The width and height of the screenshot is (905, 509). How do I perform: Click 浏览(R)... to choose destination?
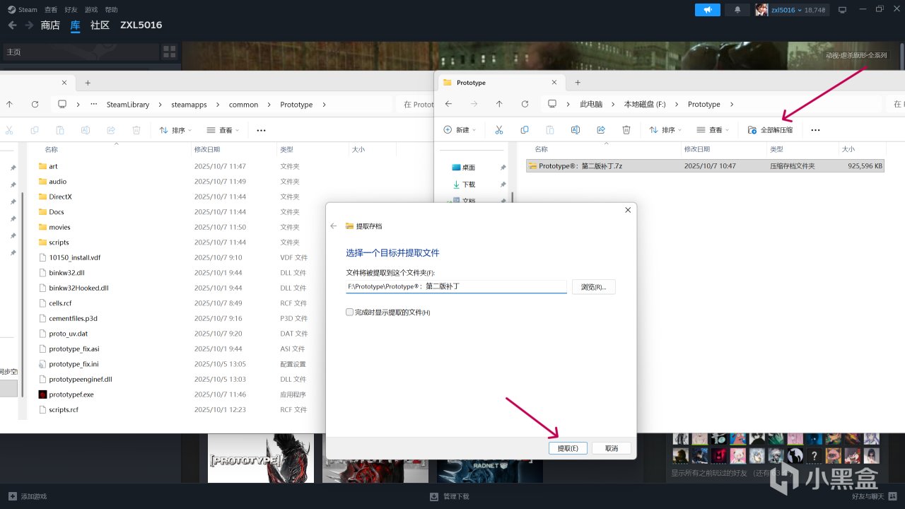(x=594, y=287)
